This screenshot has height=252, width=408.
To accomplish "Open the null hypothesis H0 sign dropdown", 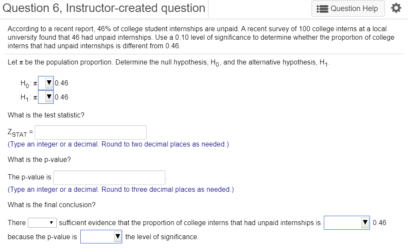I will click(x=46, y=83).
